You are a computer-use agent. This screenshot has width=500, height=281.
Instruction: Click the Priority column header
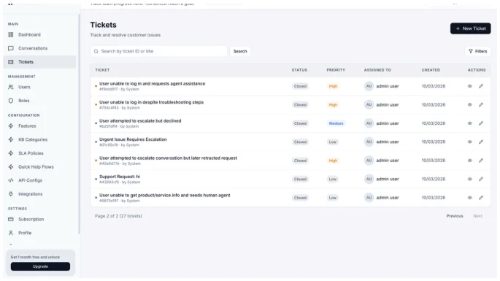pos(336,70)
